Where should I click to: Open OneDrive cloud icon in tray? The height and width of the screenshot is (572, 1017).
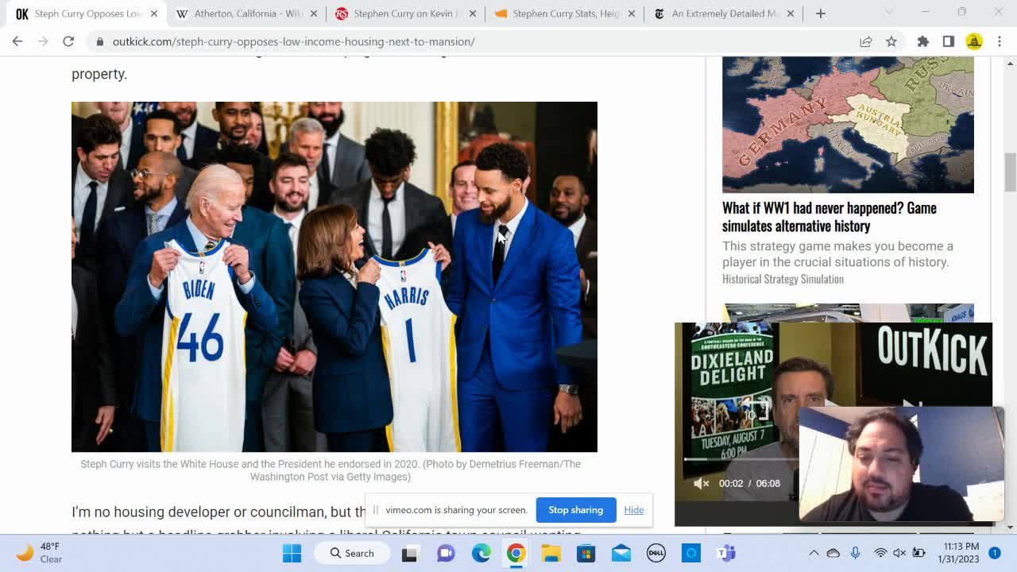point(833,553)
